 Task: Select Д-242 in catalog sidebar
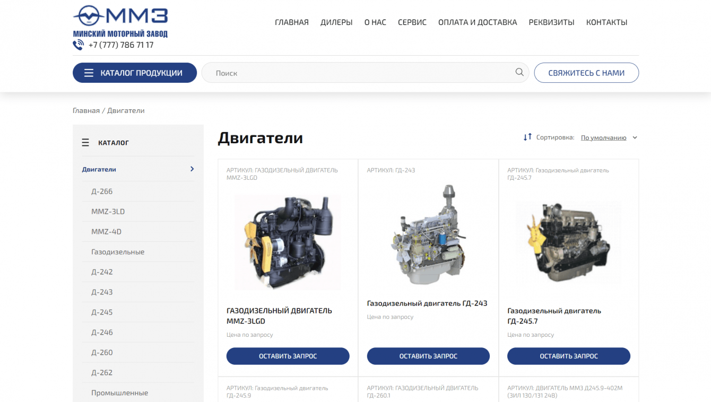pyautogui.click(x=102, y=272)
